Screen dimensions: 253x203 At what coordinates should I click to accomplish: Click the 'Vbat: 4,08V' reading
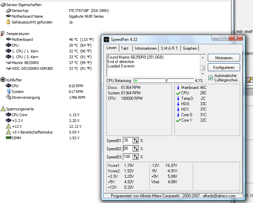[164, 182]
